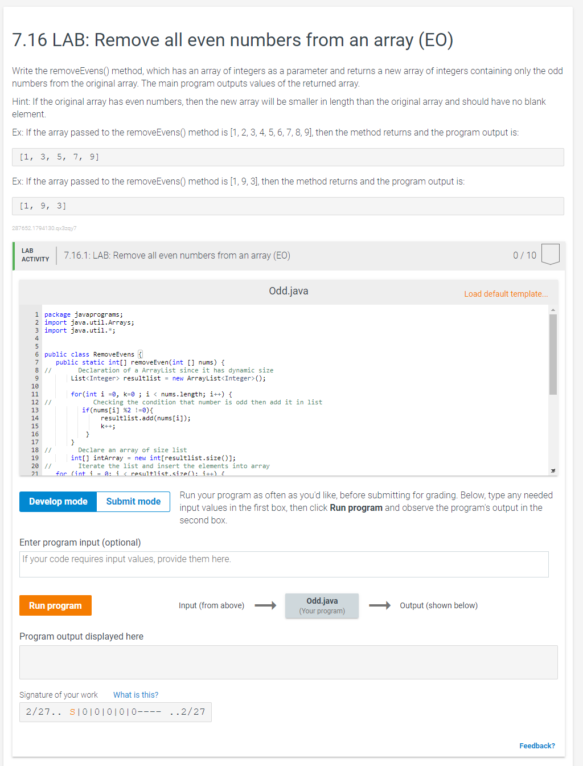The image size is (583, 766).
Task: Click the signature of your work box
Action: [115, 711]
